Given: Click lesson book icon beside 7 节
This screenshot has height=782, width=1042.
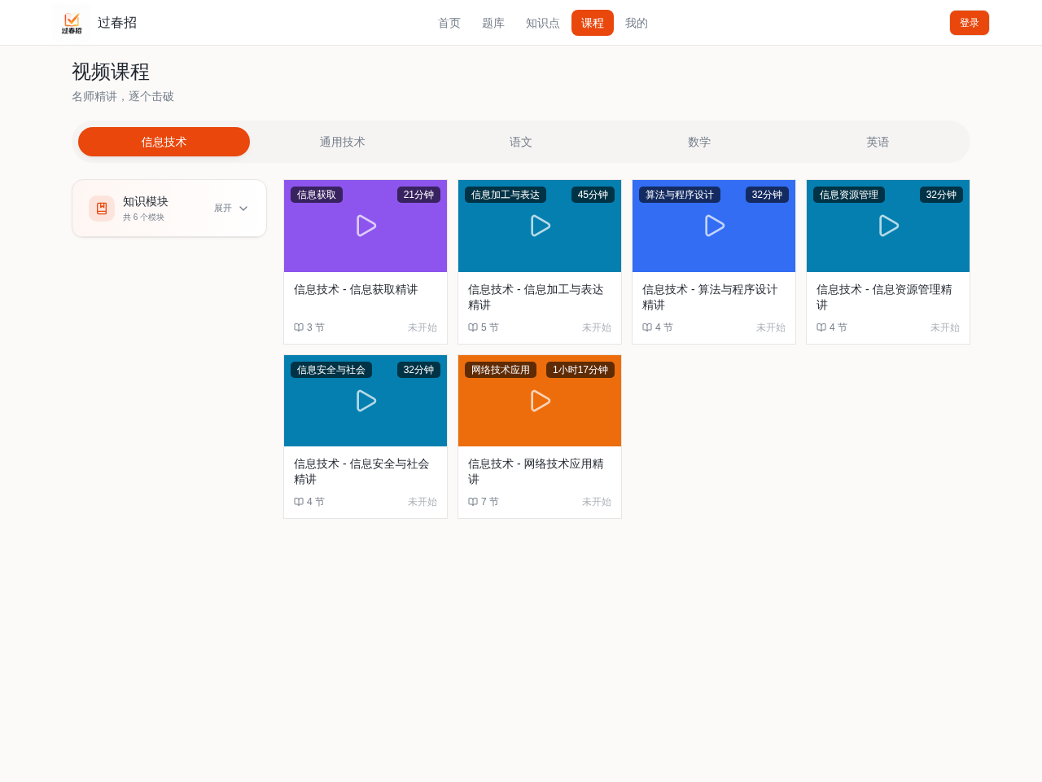Looking at the screenshot, I should pos(473,502).
